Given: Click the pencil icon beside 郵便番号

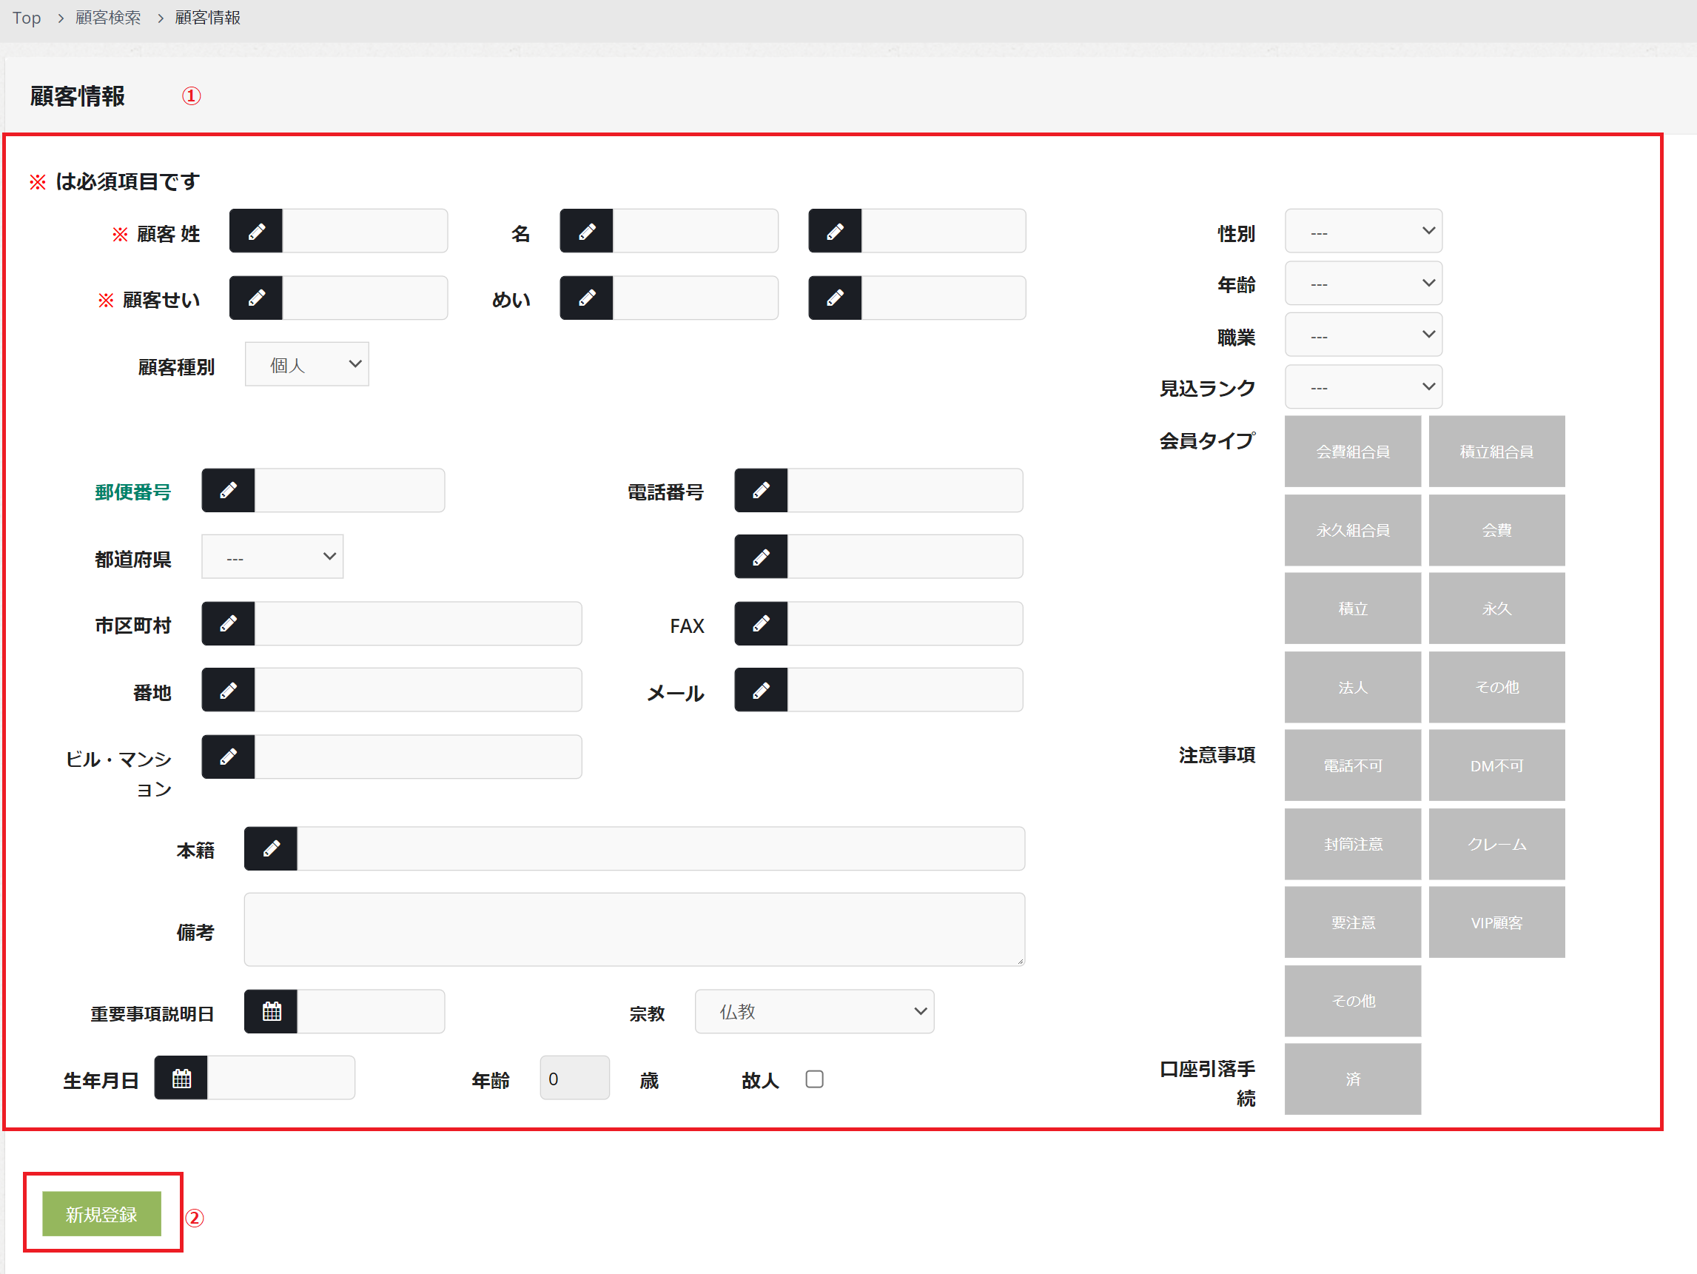Looking at the screenshot, I should click(x=228, y=490).
